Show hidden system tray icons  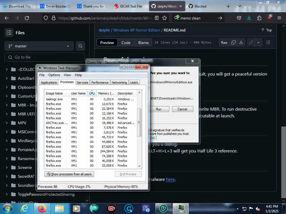click(x=237, y=209)
